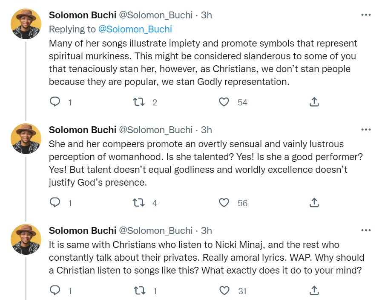Reply to the tweet about impiety in songs

[55, 102]
